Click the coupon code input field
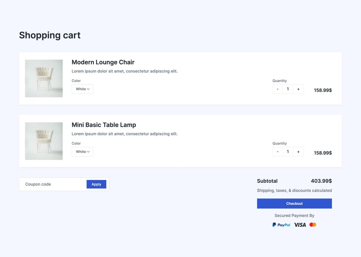The width and height of the screenshot is (361, 257). click(x=50, y=184)
